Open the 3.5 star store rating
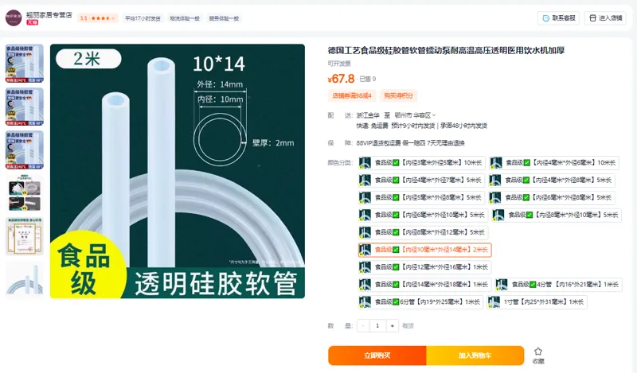637x373 pixels. click(x=97, y=18)
